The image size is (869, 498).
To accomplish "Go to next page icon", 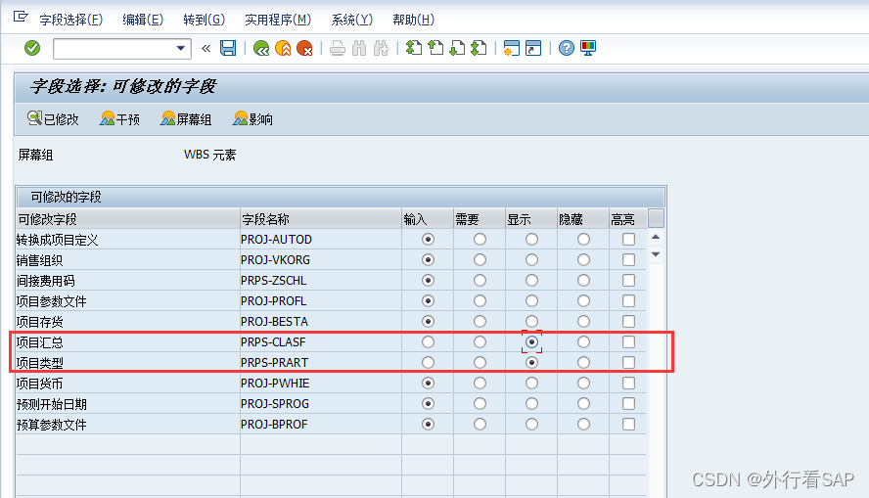I will pos(457,48).
